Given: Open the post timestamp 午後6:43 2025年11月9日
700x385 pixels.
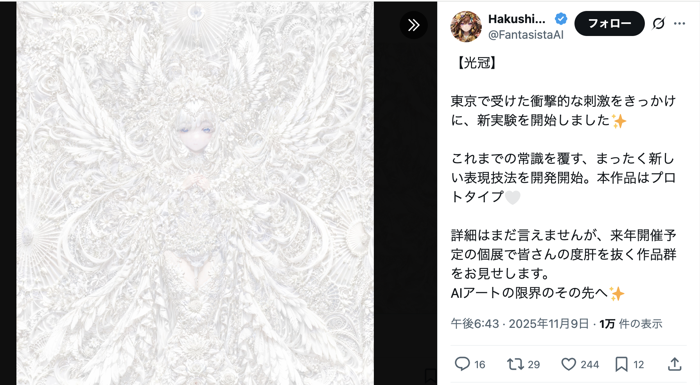Looking at the screenshot, I should pos(520,324).
